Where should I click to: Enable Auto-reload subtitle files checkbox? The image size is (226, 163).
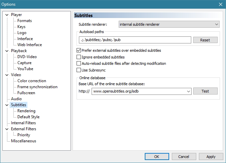(x=79, y=63)
